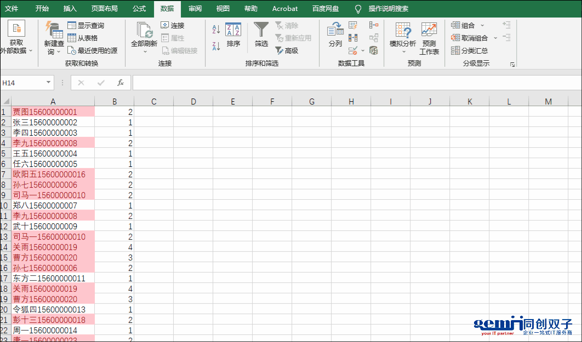The height and width of the screenshot is (342, 582).
Task: Click the Sort A to Z ascending icon
Action: point(216,29)
